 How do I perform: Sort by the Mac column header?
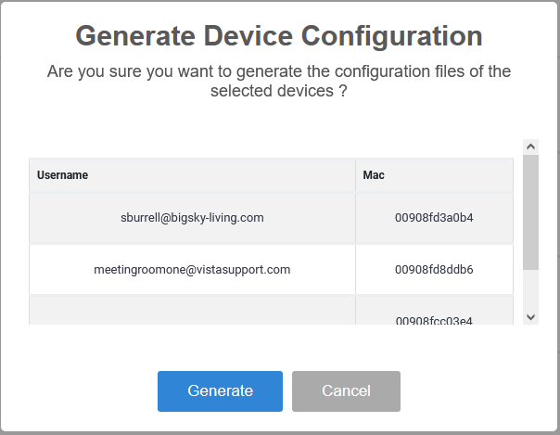(x=374, y=175)
